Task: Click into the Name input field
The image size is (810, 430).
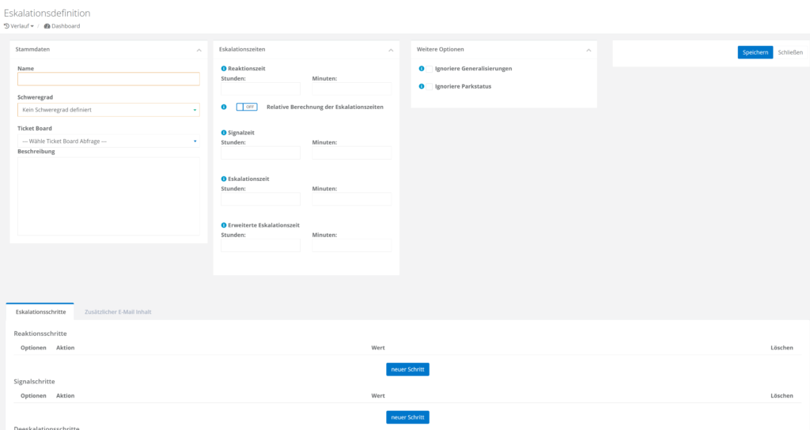Action: pyautogui.click(x=108, y=79)
